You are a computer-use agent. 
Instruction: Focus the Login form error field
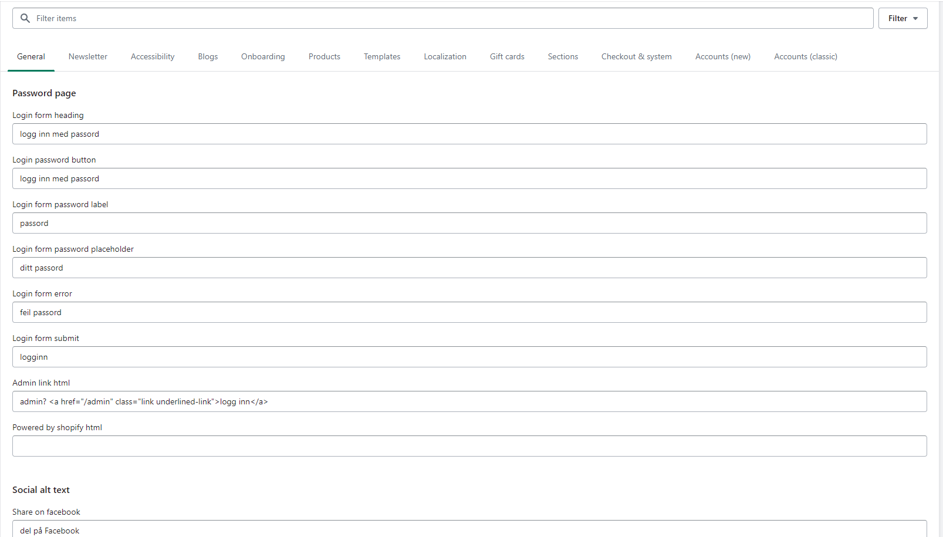tap(469, 312)
